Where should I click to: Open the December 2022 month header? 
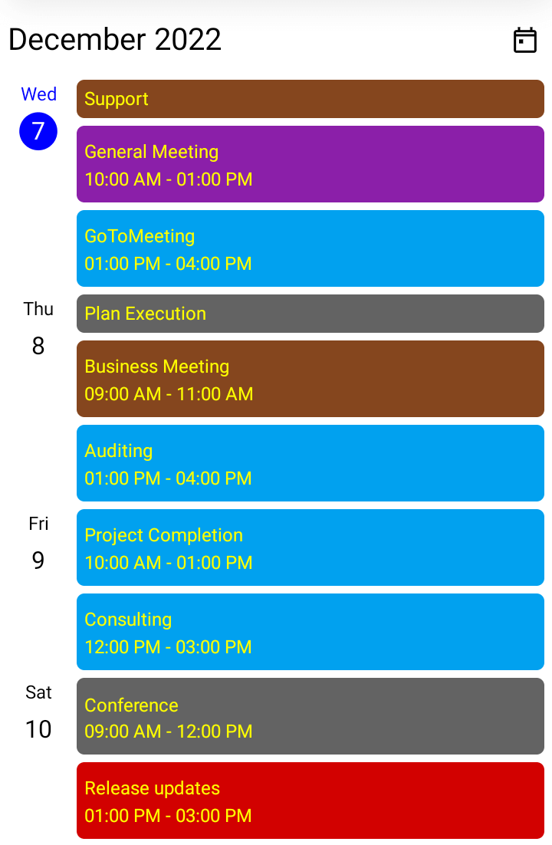coord(115,40)
